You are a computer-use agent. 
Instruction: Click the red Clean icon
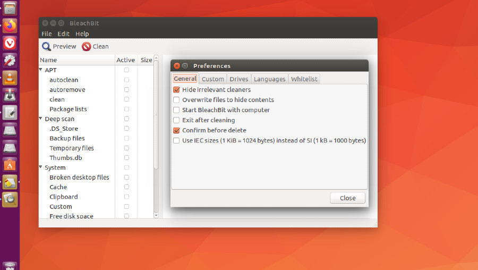86,46
